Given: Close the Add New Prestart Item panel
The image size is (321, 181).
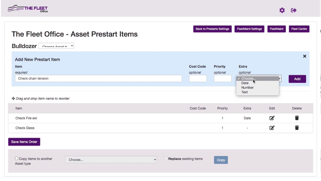Looking at the screenshot, I should (x=305, y=56).
